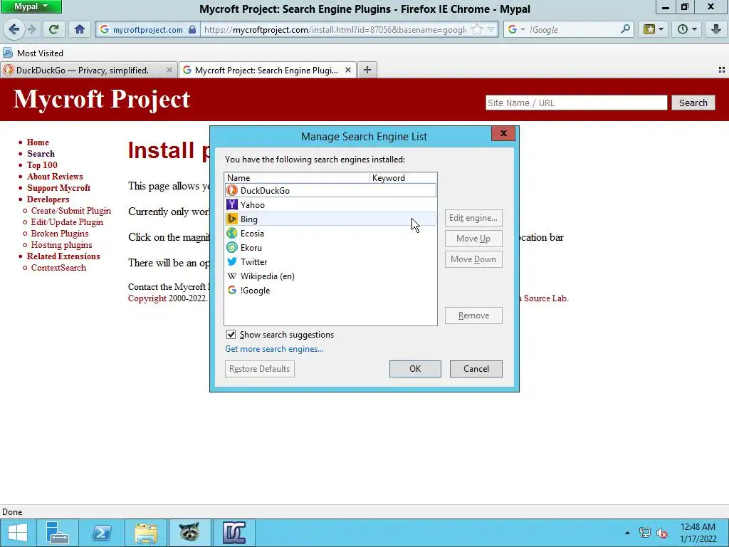The width and height of the screenshot is (729, 547).
Task: Open PowerShell taskbar icon
Action: pos(101,533)
